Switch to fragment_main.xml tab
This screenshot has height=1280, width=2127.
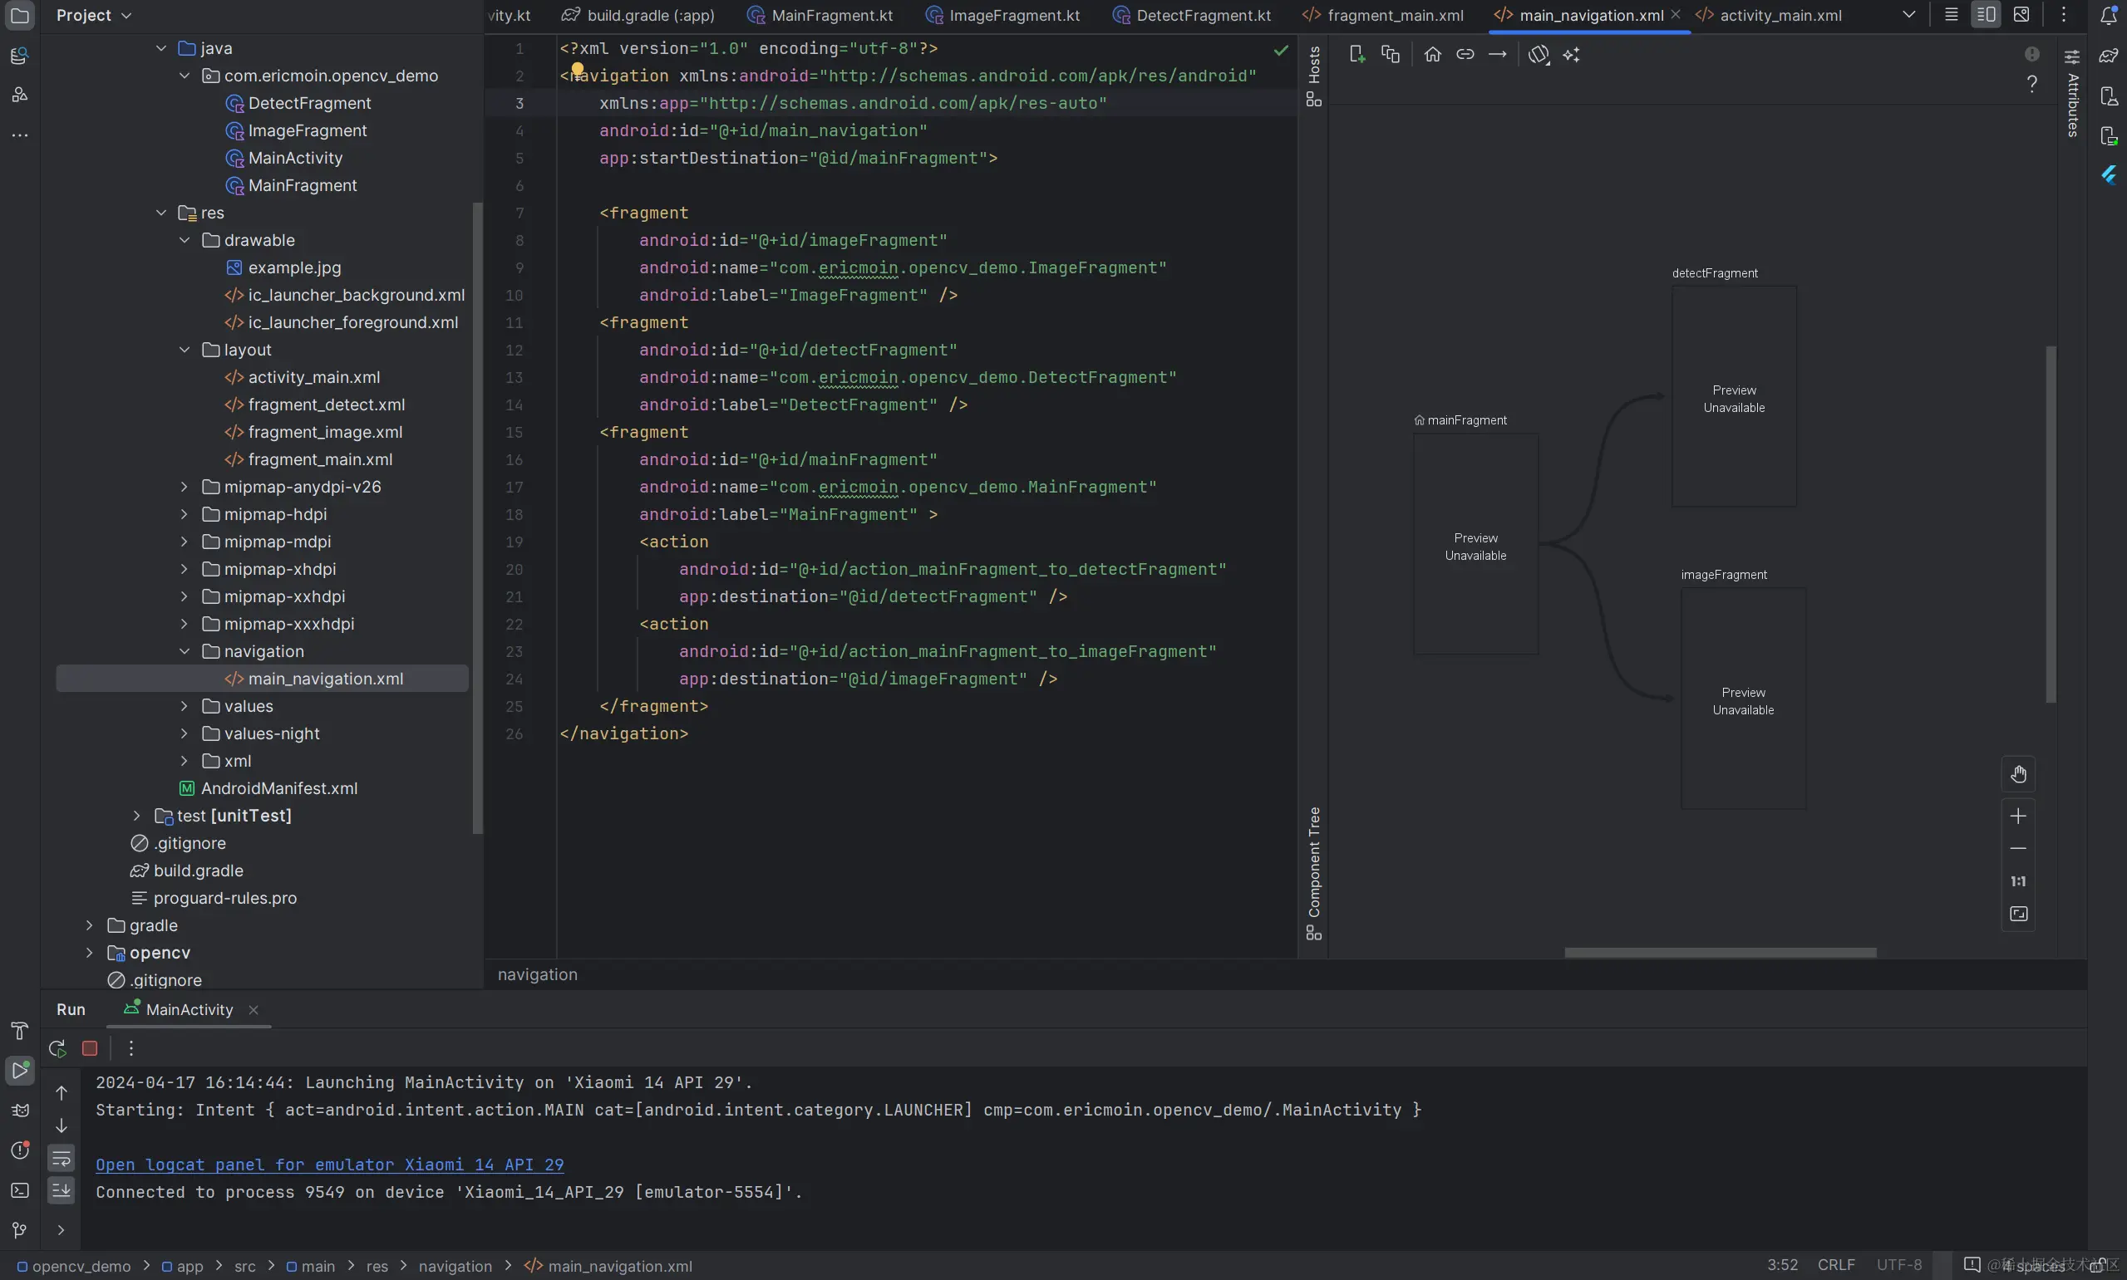1383,16
